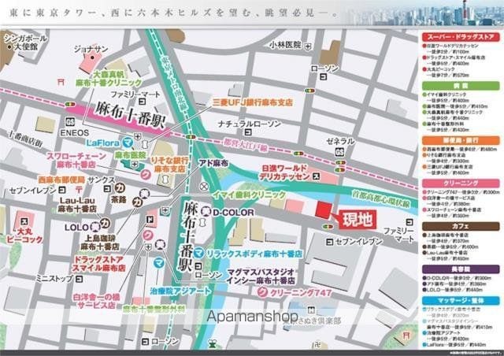The height and width of the screenshot is (356, 504).
Task: Click the brown カ cafe icon above 茶路
Action: 120,187
